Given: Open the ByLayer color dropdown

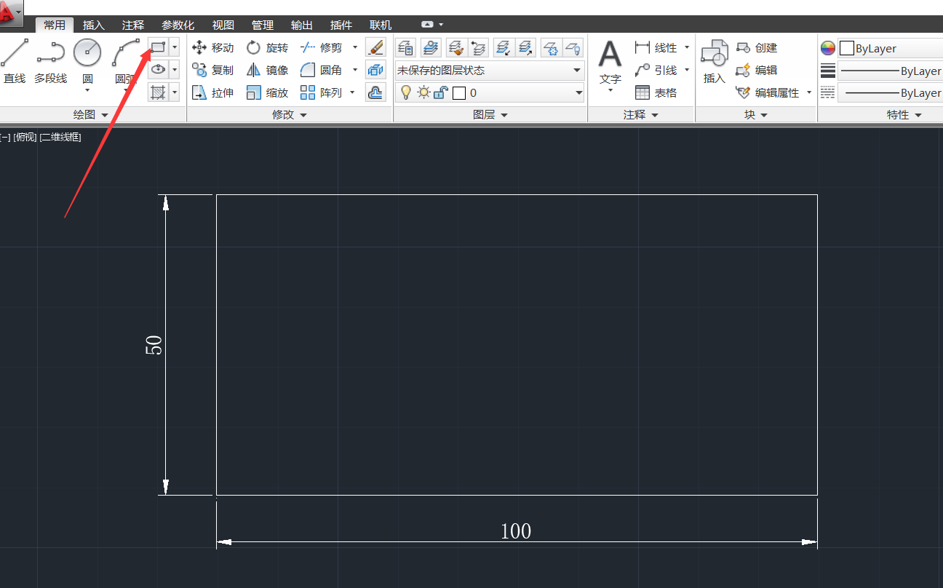Looking at the screenshot, I should pyautogui.click(x=890, y=49).
